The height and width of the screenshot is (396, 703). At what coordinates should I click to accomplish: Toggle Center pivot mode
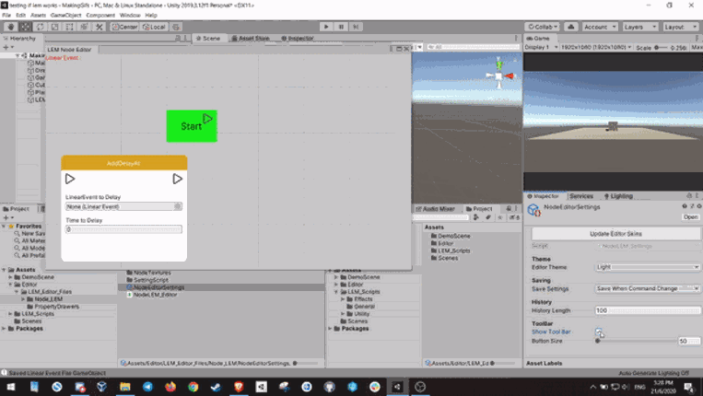click(124, 27)
